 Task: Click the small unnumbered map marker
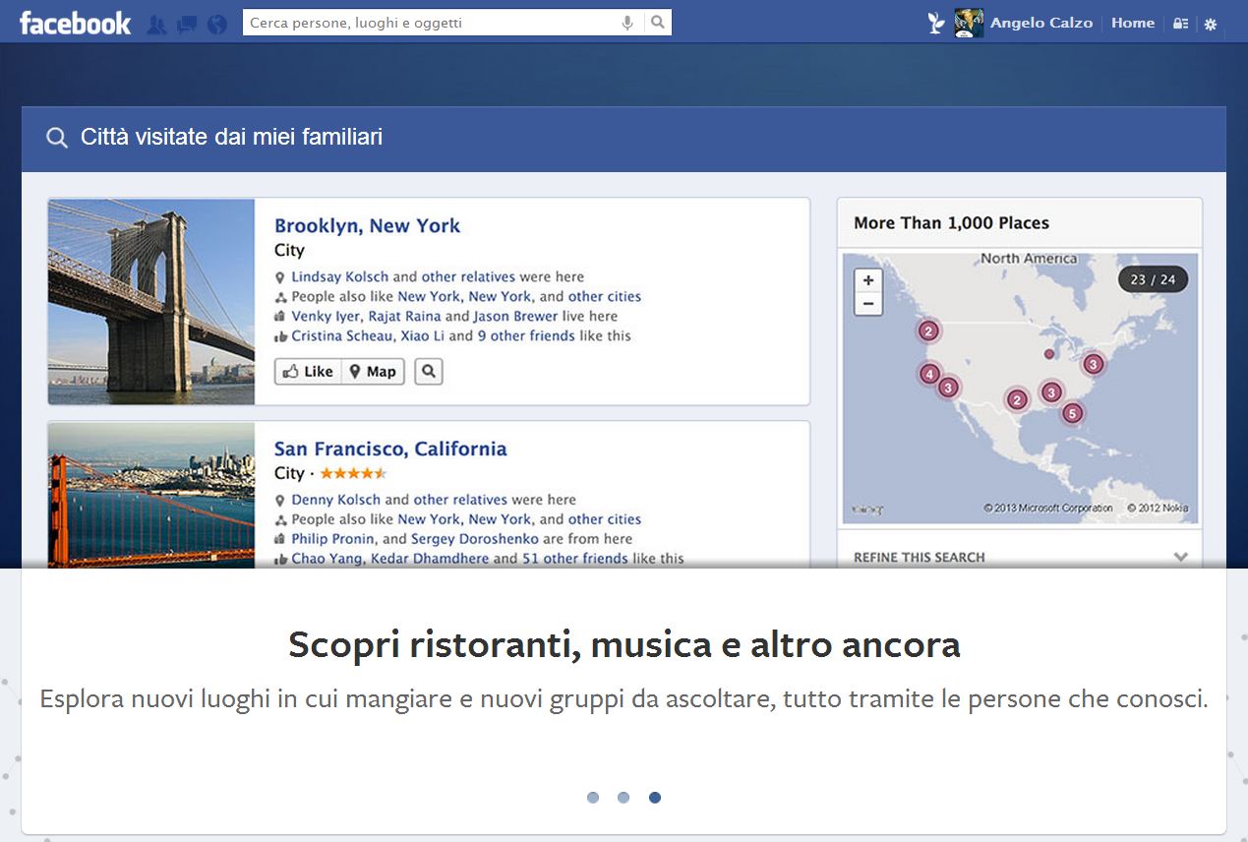point(1048,353)
